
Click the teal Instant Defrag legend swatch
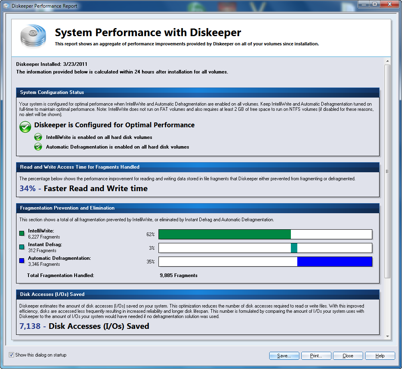(x=22, y=247)
